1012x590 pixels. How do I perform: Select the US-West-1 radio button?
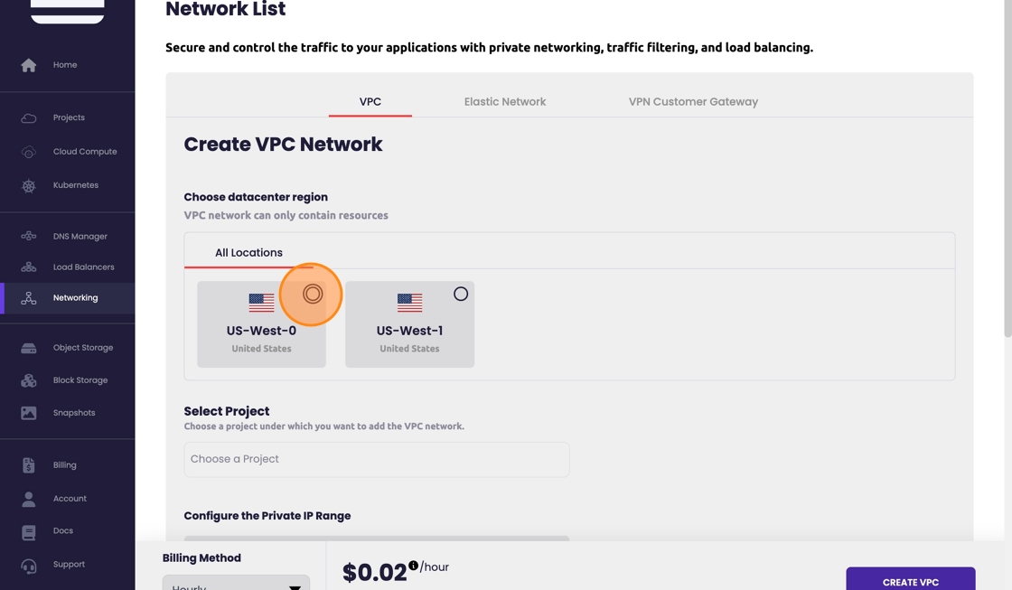pyautogui.click(x=461, y=294)
